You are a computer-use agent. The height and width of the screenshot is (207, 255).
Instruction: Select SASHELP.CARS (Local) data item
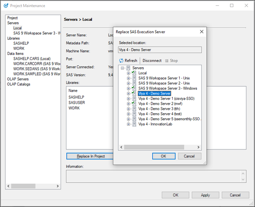click(x=32, y=59)
